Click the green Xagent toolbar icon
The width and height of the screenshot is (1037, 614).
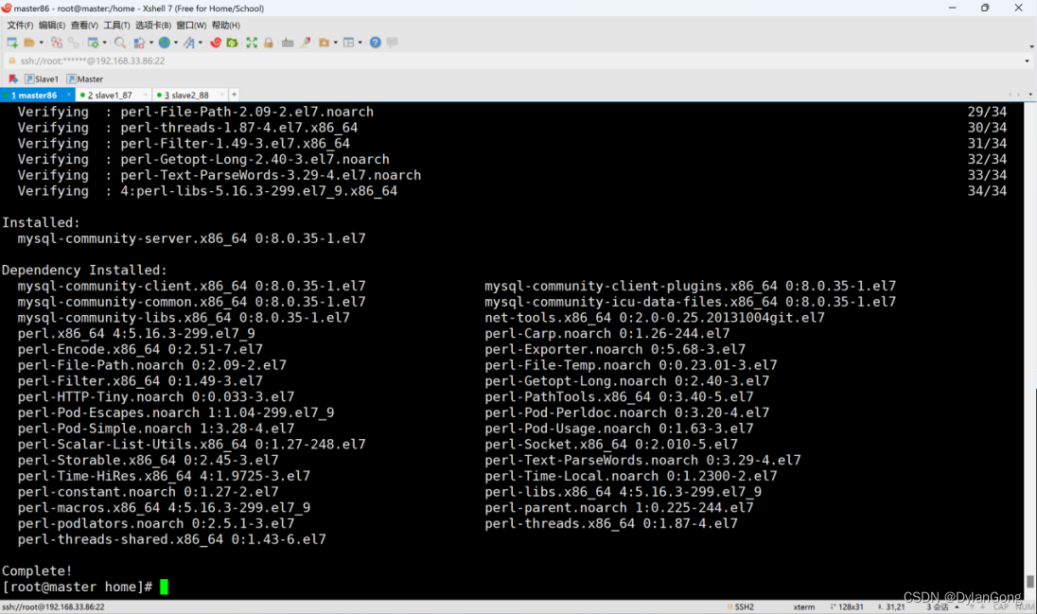click(232, 43)
